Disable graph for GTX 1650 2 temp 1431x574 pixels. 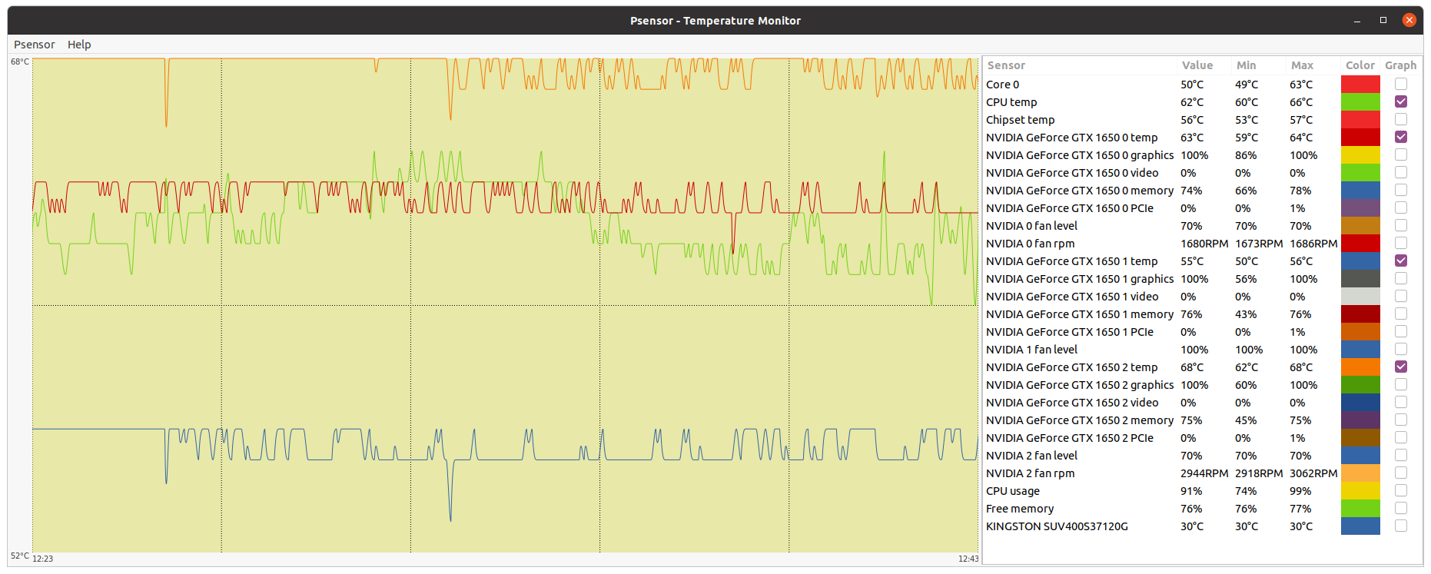[1401, 367]
